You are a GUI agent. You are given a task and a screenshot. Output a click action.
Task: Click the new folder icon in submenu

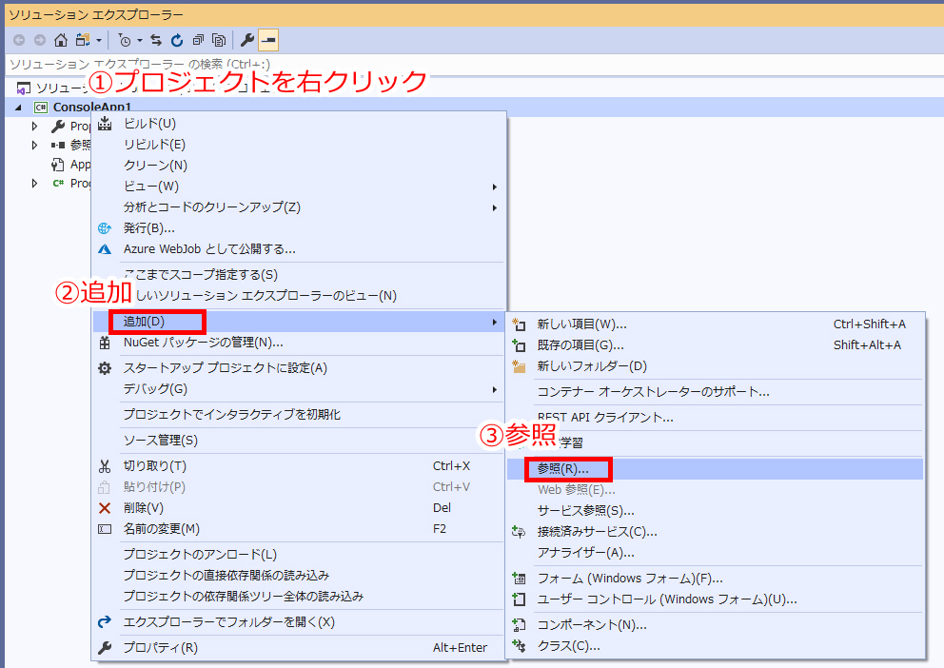click(519, 366)
